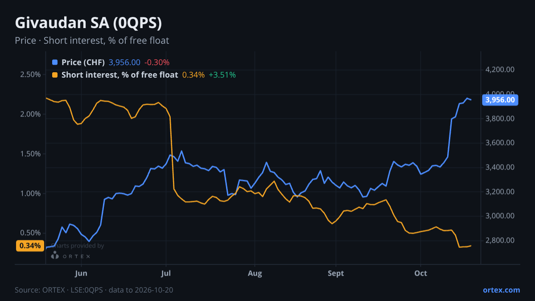This screenshot has height=301, width=535.
Task: Click the Jun x-axis label
Action: [81, 273]
